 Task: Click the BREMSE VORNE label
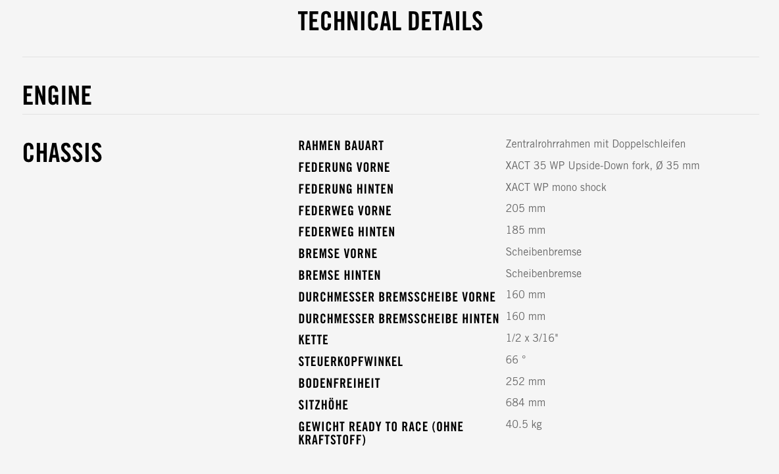point(338,253)
